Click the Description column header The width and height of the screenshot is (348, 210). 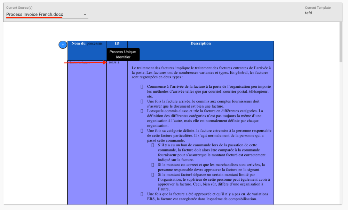point(201,43)
